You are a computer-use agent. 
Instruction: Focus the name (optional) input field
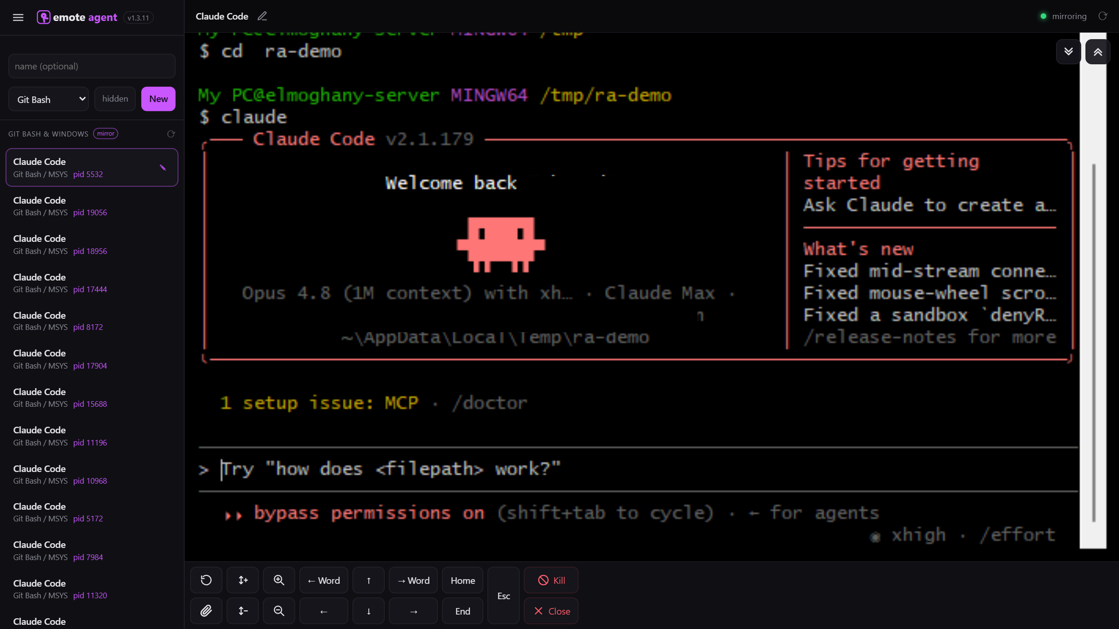(x=92, y=66)
